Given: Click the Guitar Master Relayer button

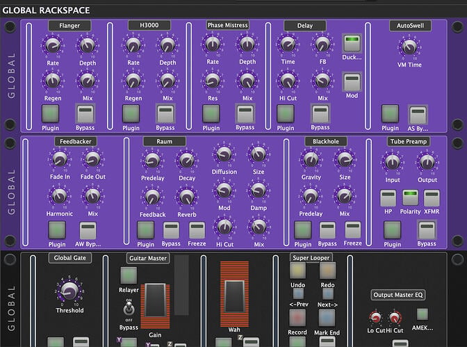Looking at the screenshot, I should (x=129, y=275).
